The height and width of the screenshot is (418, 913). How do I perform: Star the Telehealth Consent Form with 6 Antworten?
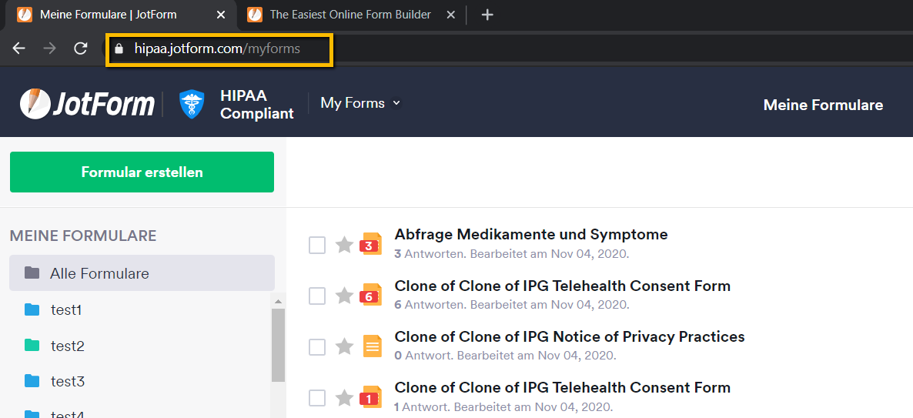[x=345, y=296]
